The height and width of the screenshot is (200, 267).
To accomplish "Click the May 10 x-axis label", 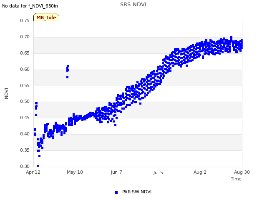I will point(75,172).
